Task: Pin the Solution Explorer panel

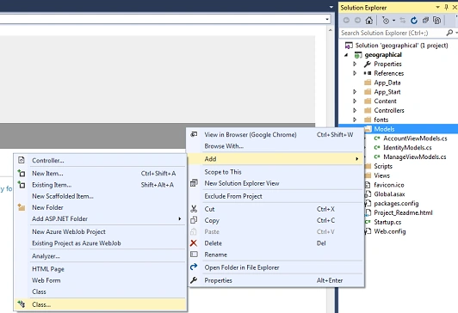Action: coord(446,7)
